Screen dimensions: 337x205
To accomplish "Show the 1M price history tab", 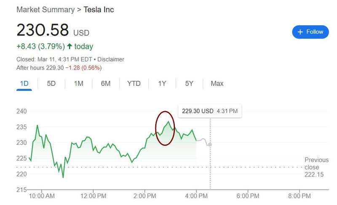I will [78, 83].
